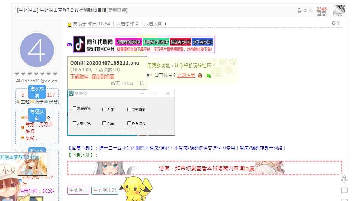Click the pink 抖音网红精选业务 banner button

[129, 42]
